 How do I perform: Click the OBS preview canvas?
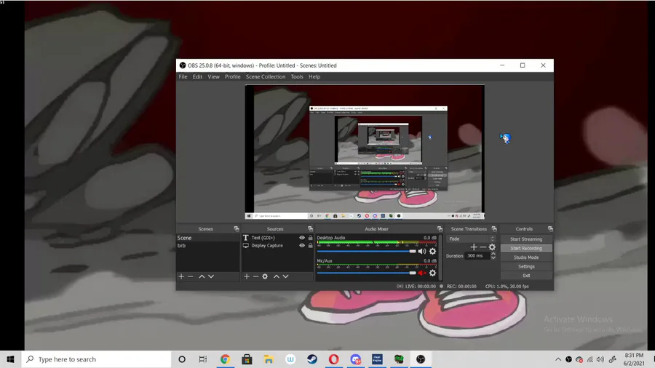click(x=365, y=152)
